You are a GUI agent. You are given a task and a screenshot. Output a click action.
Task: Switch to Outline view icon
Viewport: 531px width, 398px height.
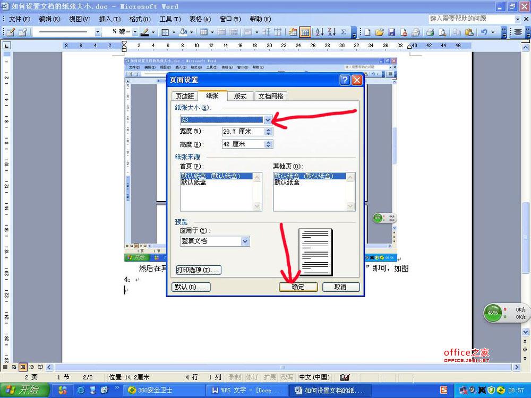point(31,367)
